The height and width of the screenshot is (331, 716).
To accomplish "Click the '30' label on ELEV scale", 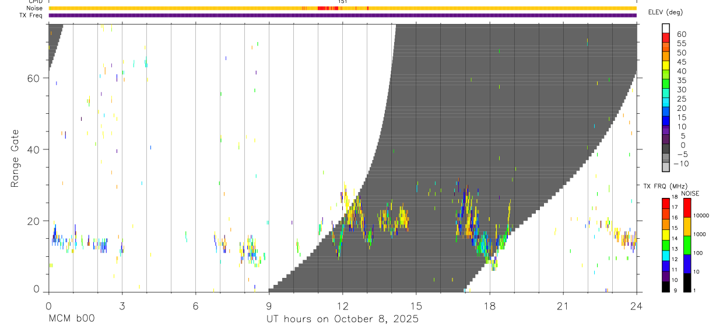I will click(681, 90).
